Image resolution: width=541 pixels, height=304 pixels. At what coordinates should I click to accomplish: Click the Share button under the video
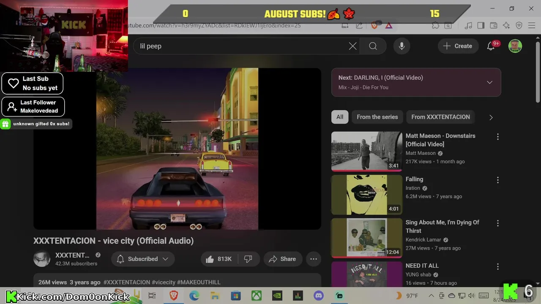coord(282,259)
